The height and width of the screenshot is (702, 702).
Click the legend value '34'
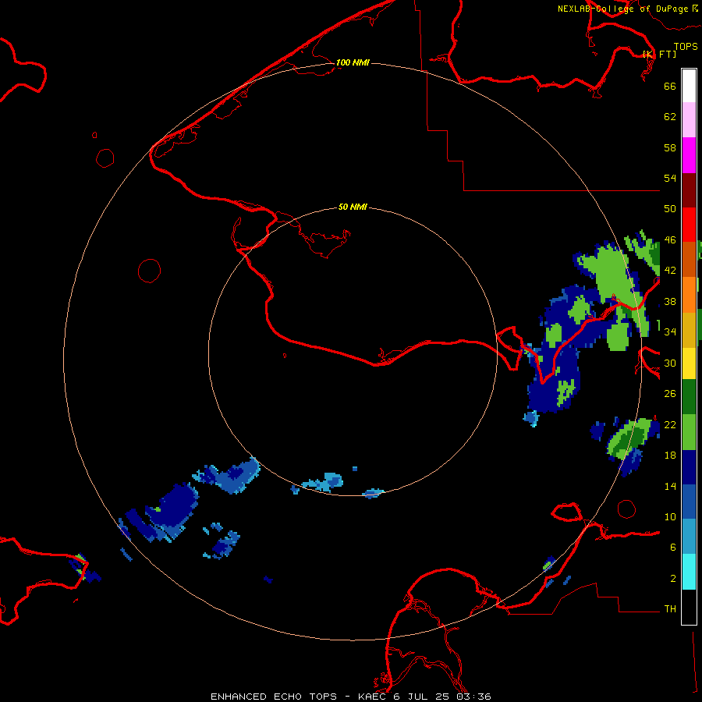[670, 332]
